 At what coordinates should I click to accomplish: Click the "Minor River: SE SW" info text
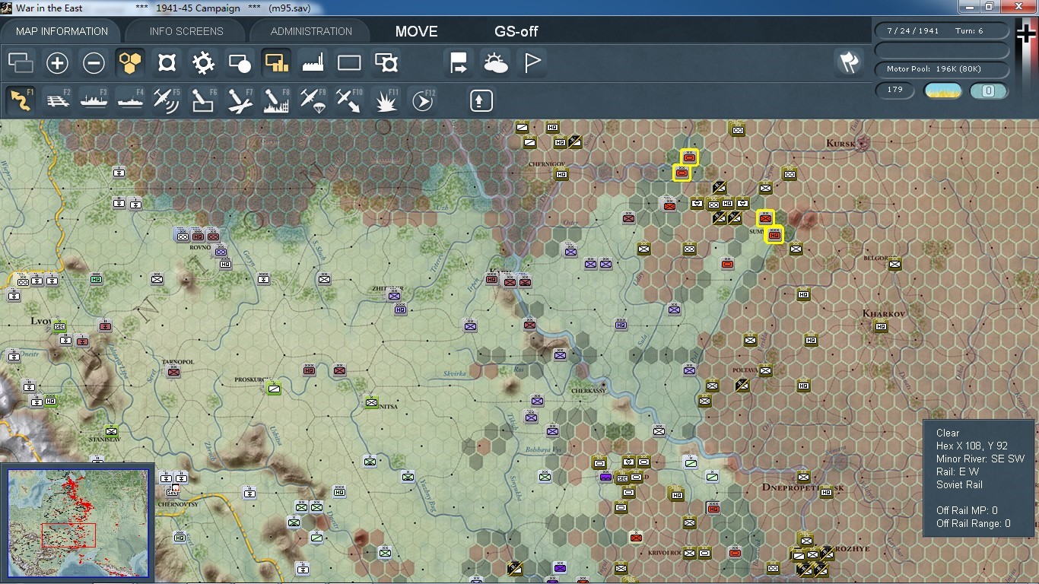tap(980, 459)
